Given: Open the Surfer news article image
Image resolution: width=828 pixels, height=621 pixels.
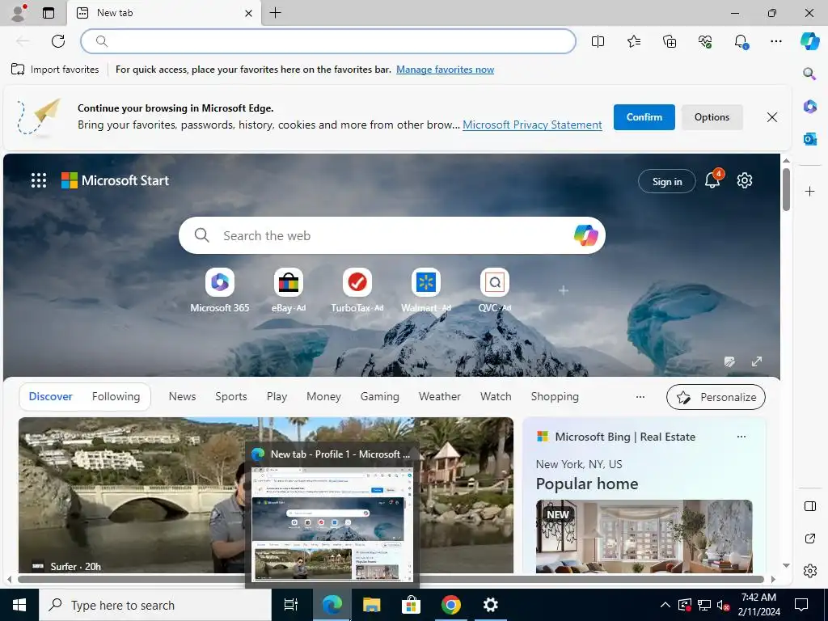Looking at the screenshot, I should tap(265, 495).
